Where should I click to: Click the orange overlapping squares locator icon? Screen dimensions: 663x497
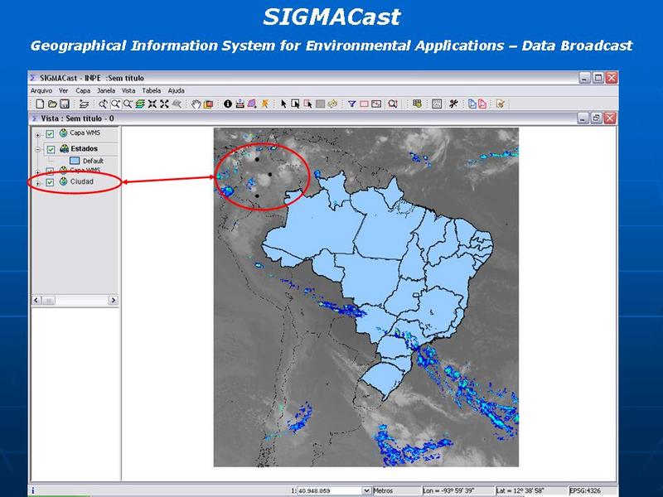208,104
